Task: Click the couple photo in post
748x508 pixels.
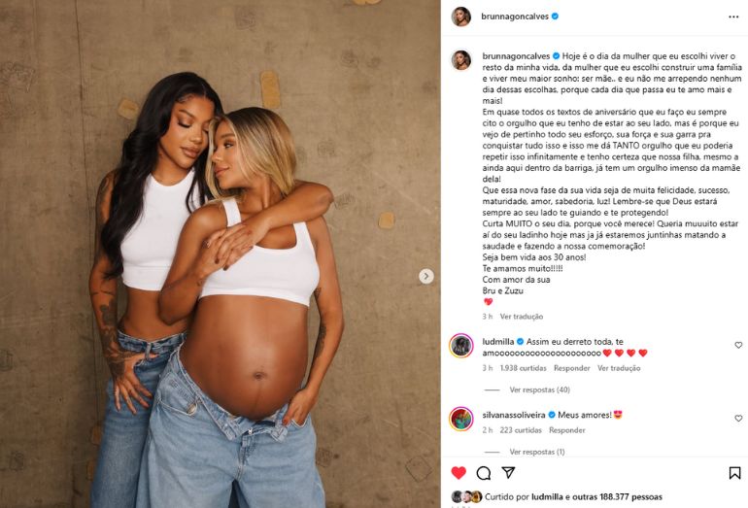Action: [220, 254]
